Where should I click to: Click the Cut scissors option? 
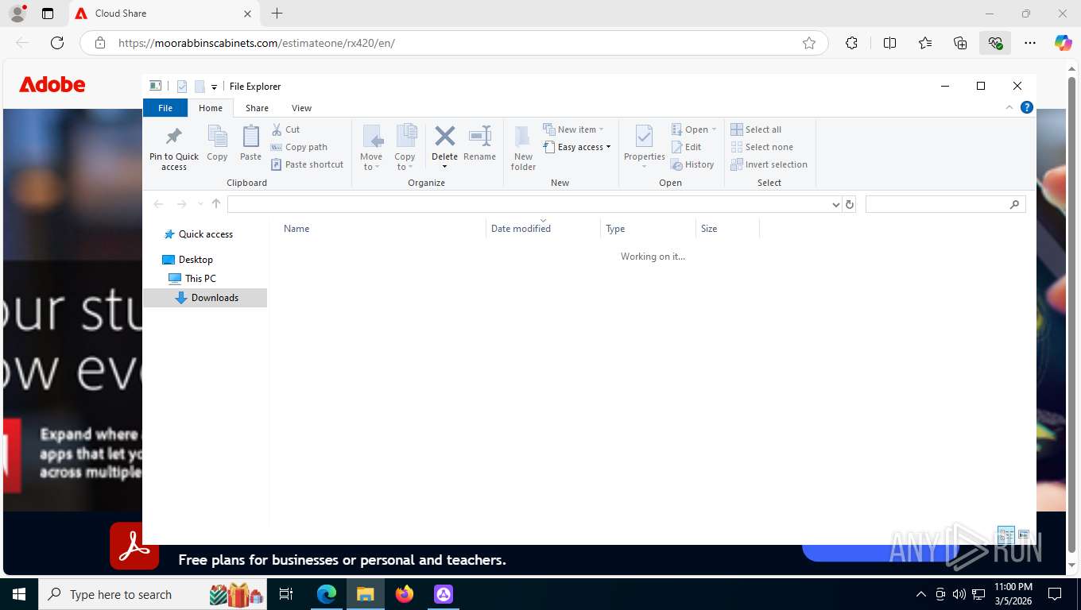click(x=285, y=129)
